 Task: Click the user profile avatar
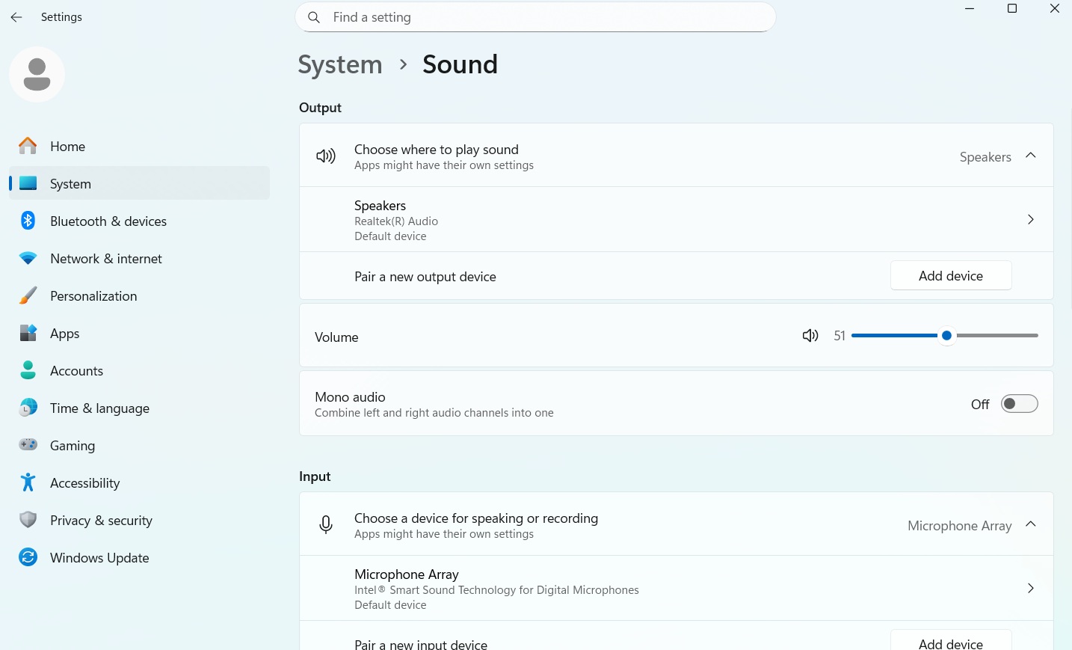click(37, 73)
